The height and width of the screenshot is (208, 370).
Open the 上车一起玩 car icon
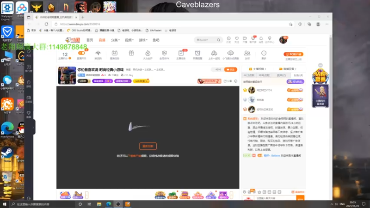coord(214,55)
